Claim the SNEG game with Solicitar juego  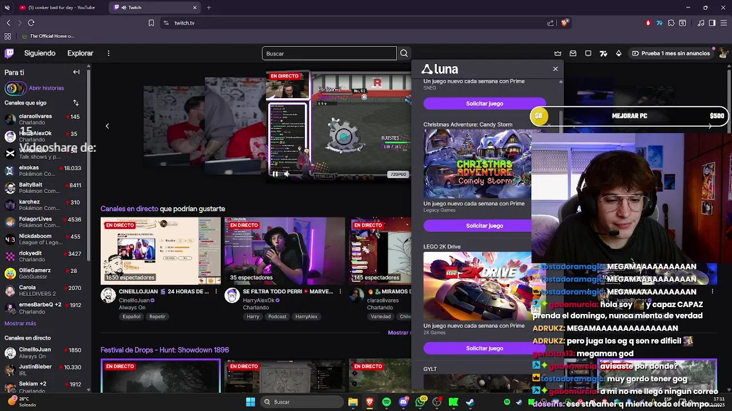(x=484, y=103)
